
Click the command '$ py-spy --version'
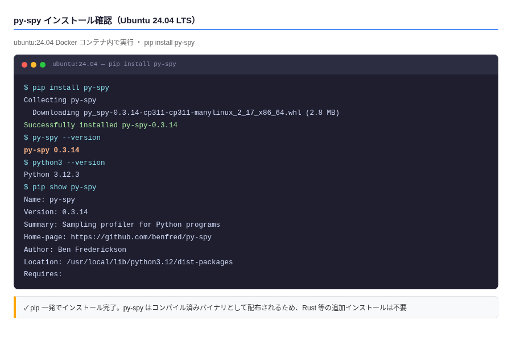tap(63, 138)
